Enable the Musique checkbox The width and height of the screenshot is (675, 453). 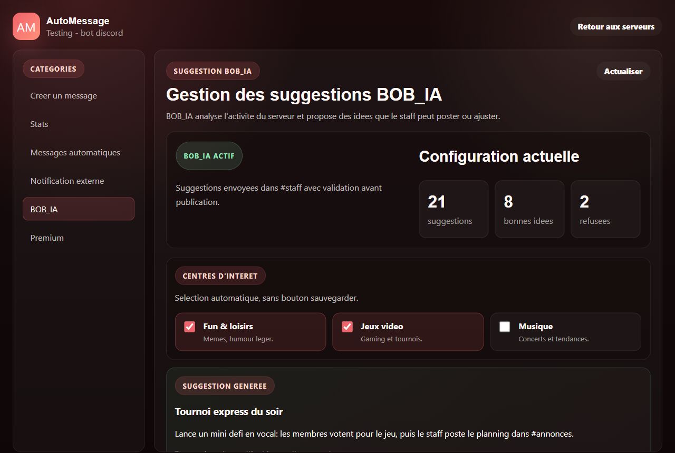click(505, 327)
